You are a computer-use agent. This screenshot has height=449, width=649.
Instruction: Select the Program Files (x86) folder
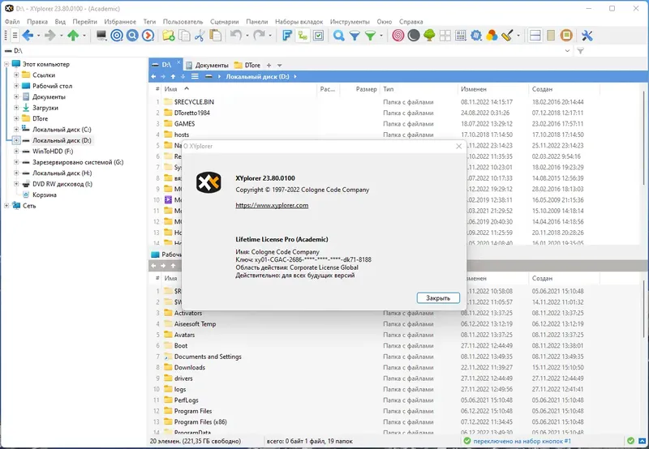tap(200, 421)
